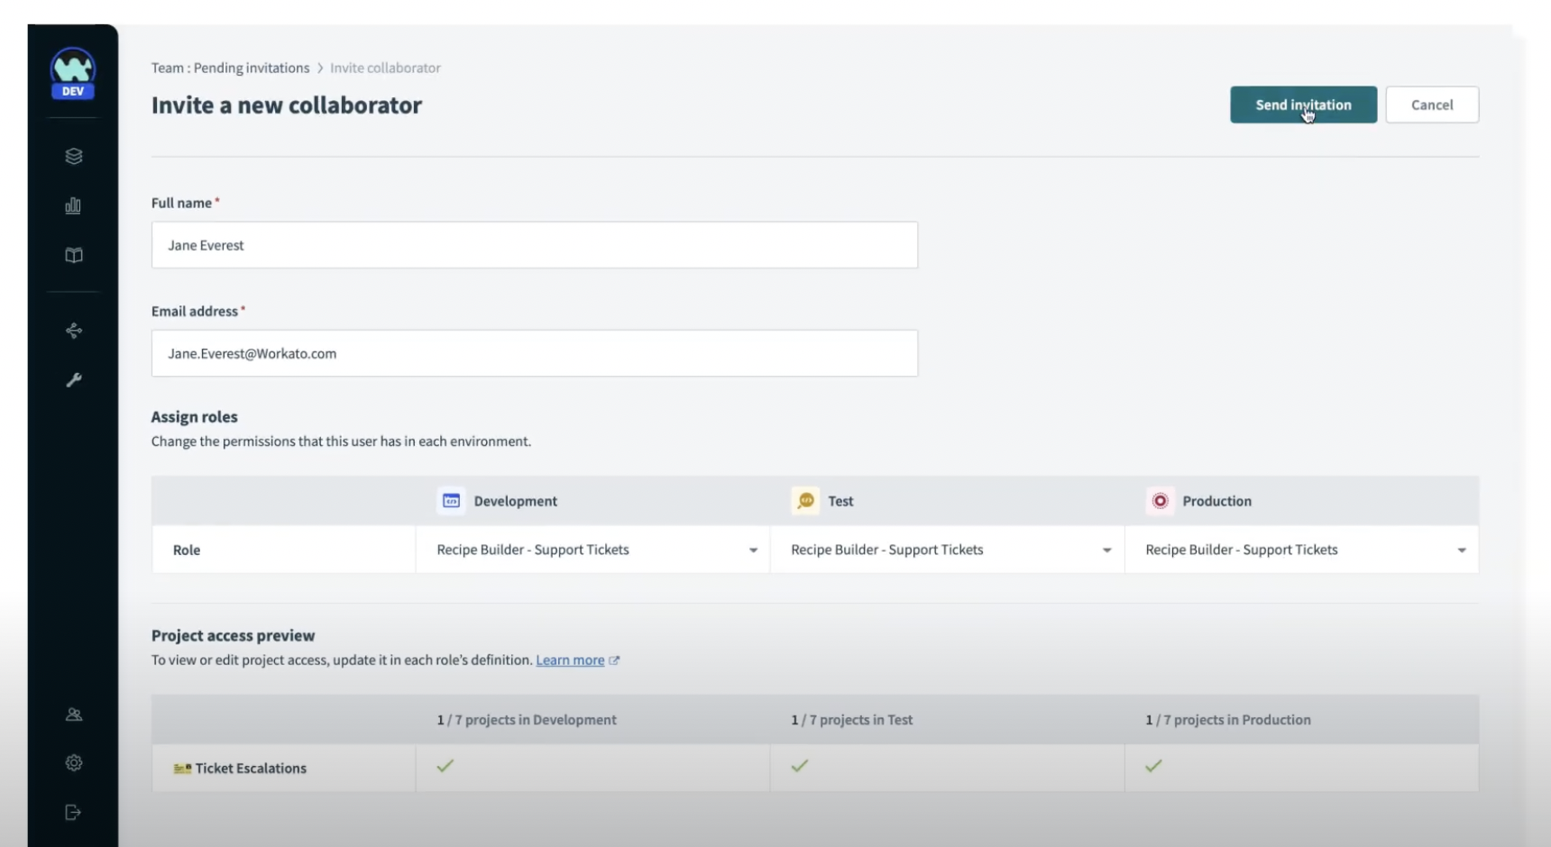This screenshot has height=847, width=1551.
Task: Click the Sign out icon in sidebar
Action: coord(74,813)
